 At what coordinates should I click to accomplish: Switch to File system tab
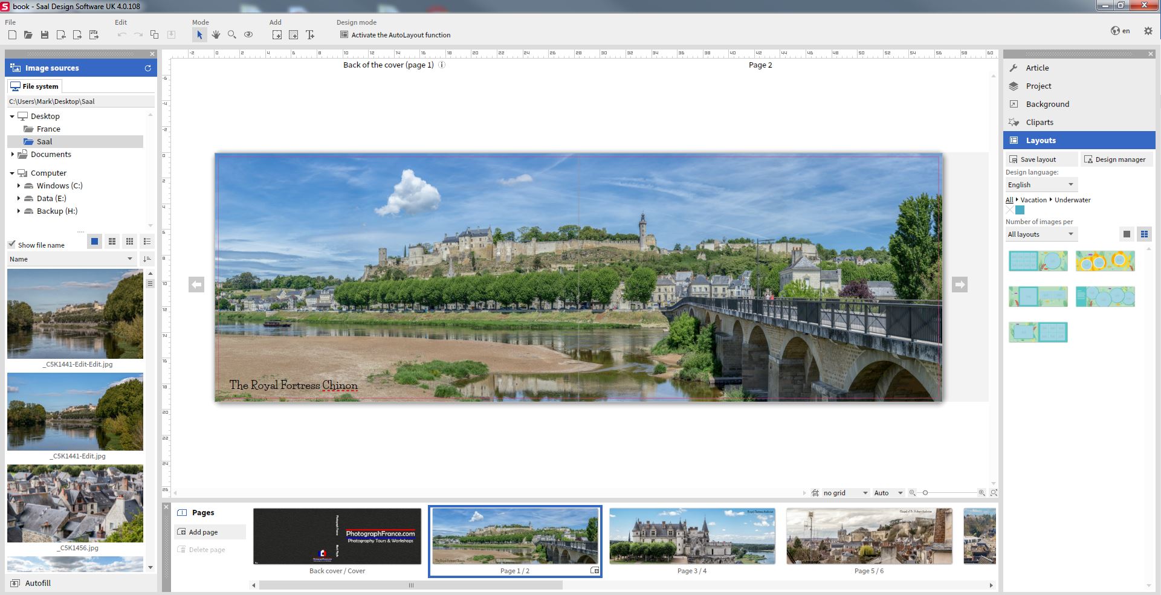pos(34,86)
